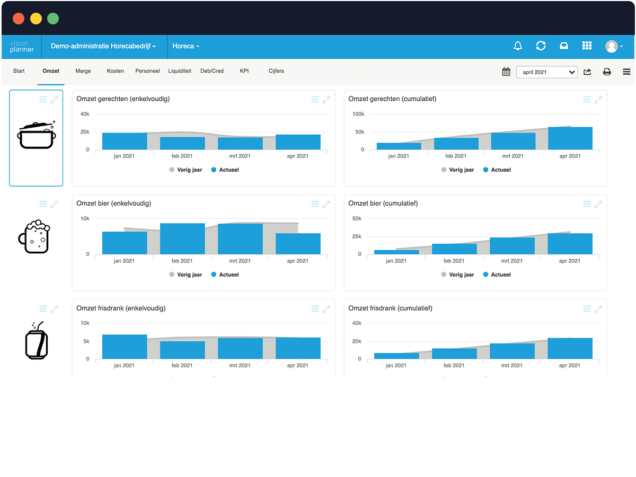
Task: Click the refresh sync icon
Action: coord(541,46)
